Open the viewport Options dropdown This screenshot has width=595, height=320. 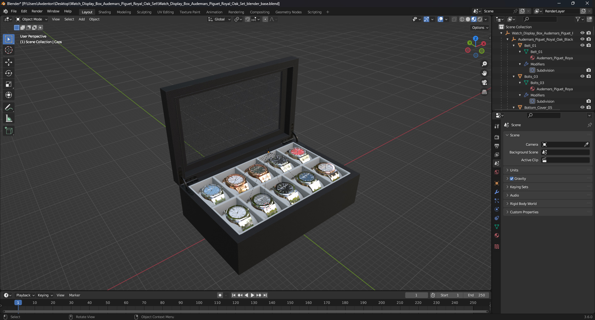click(x=480, y=28)
